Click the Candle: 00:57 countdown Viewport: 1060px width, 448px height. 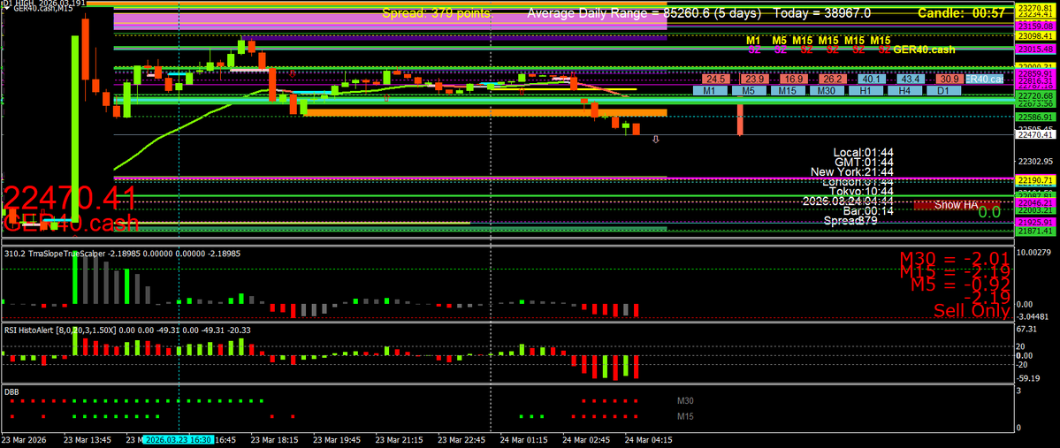pos(961,13)
